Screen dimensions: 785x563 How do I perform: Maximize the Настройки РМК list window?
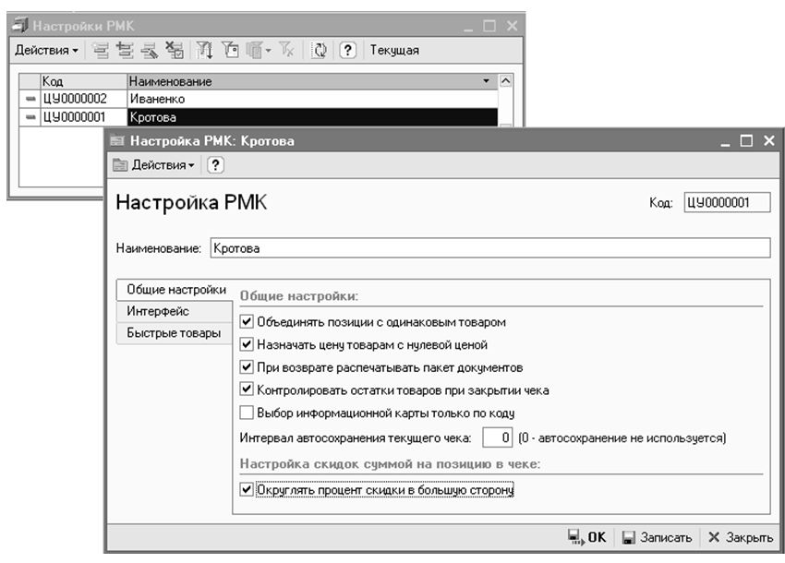coord(489,26)
